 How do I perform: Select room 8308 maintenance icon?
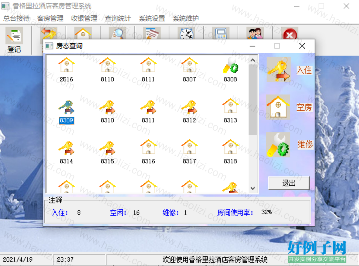(x=230, y=65)
